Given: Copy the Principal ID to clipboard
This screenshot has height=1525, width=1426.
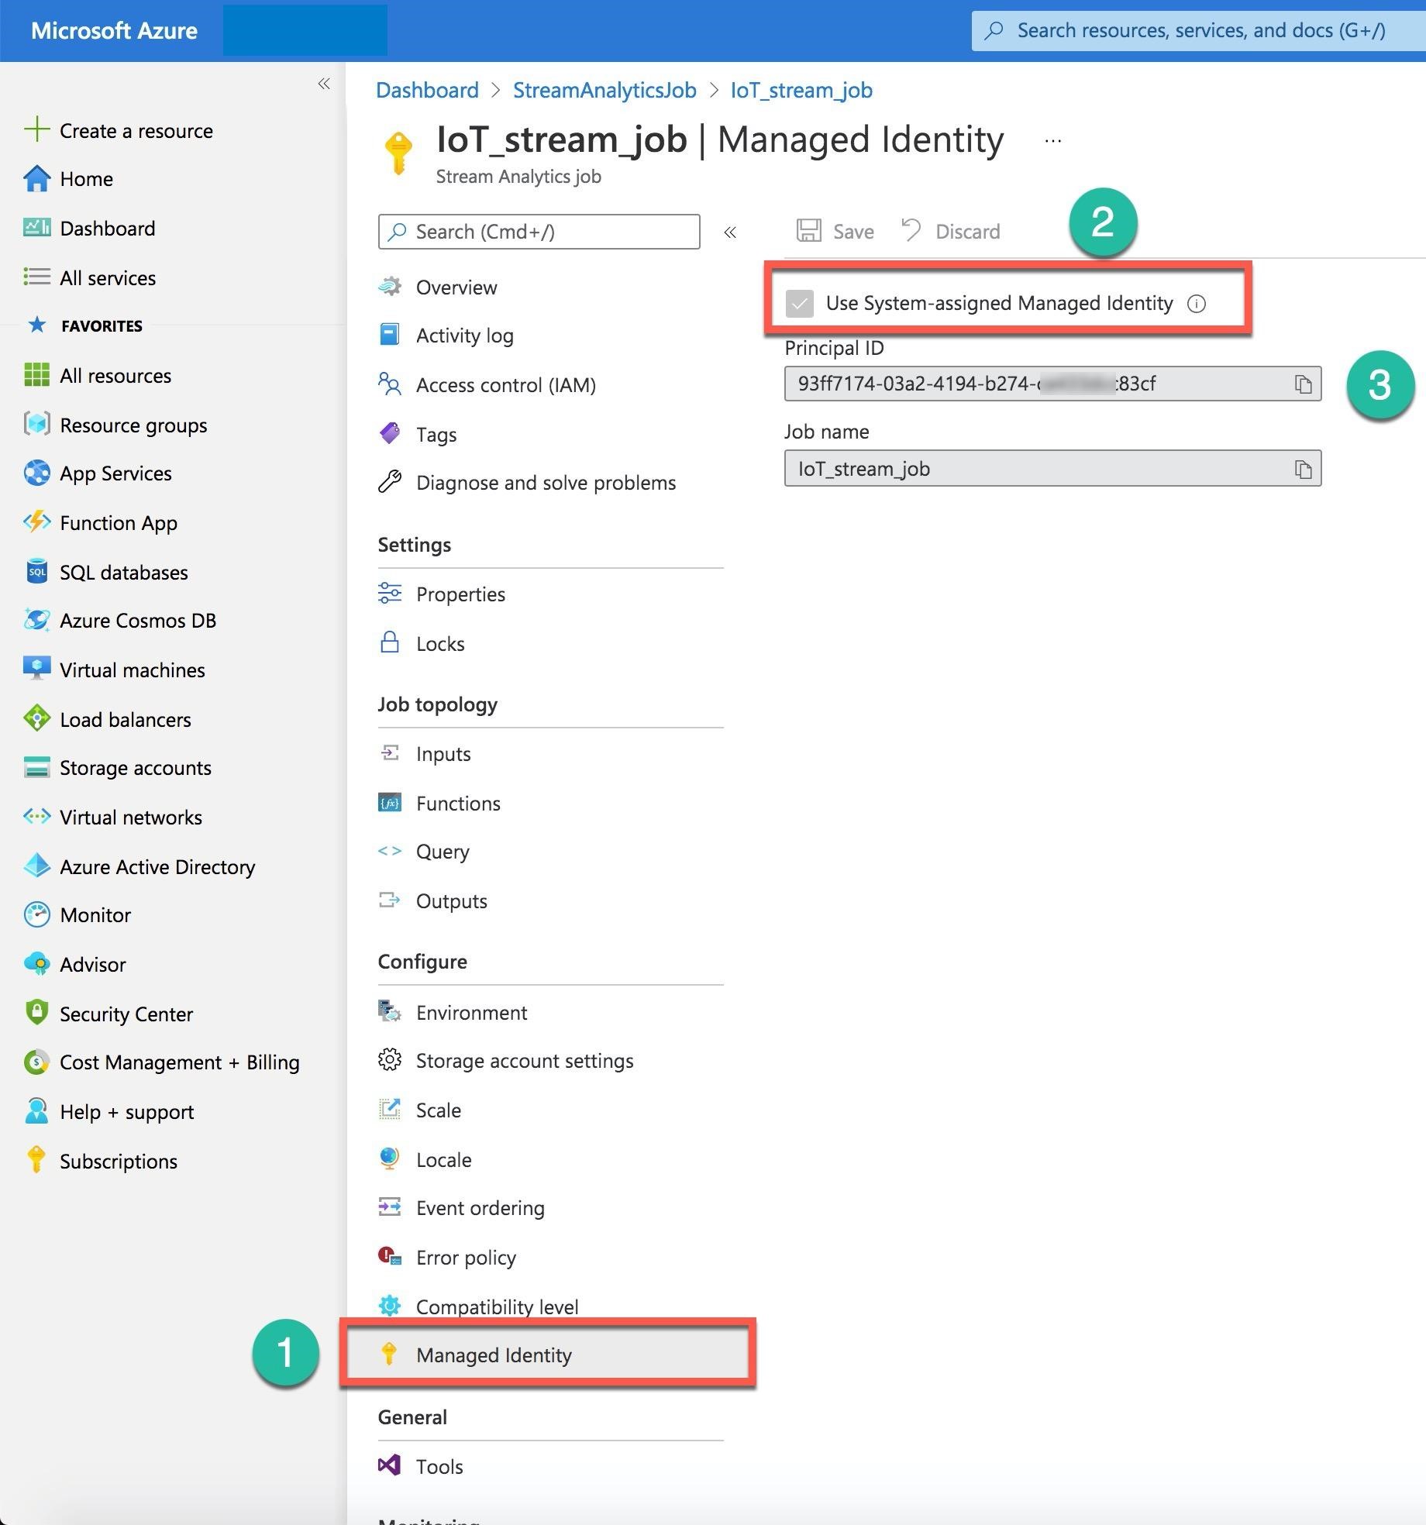Looking at the screenshot, I should coord(1303,384).
